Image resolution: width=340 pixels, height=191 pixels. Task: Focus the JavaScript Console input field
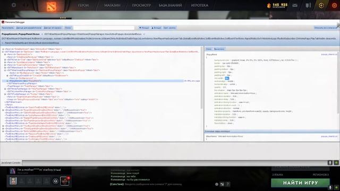coord(174,163)
